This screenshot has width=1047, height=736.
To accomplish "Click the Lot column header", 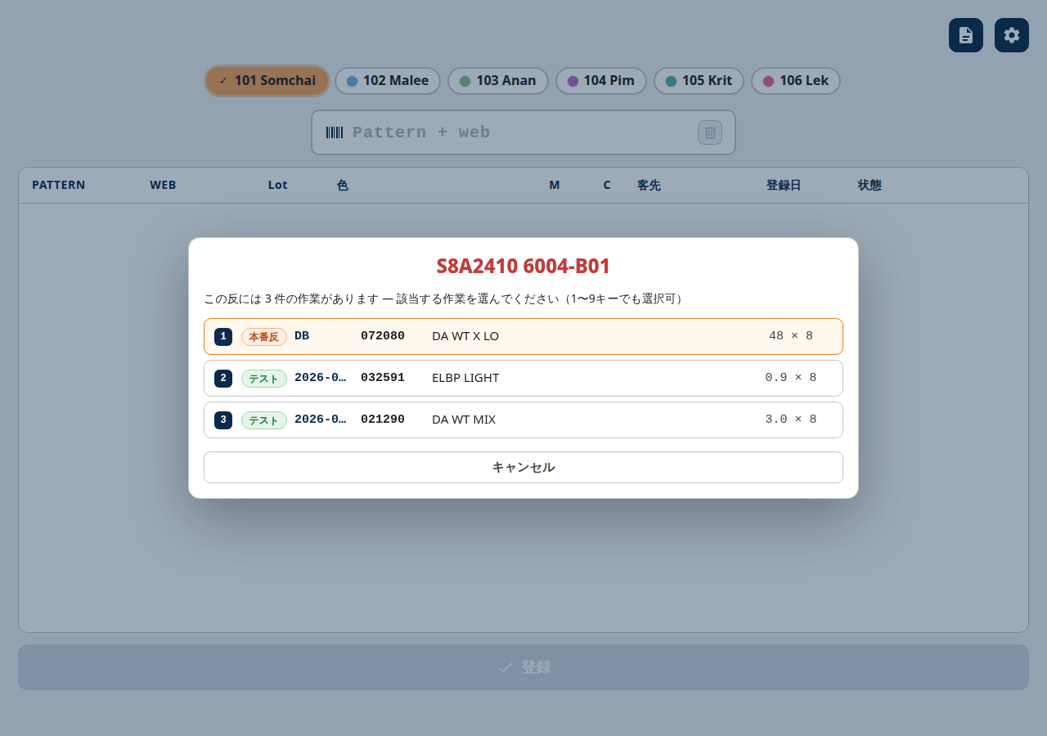I will coord(278,185).
